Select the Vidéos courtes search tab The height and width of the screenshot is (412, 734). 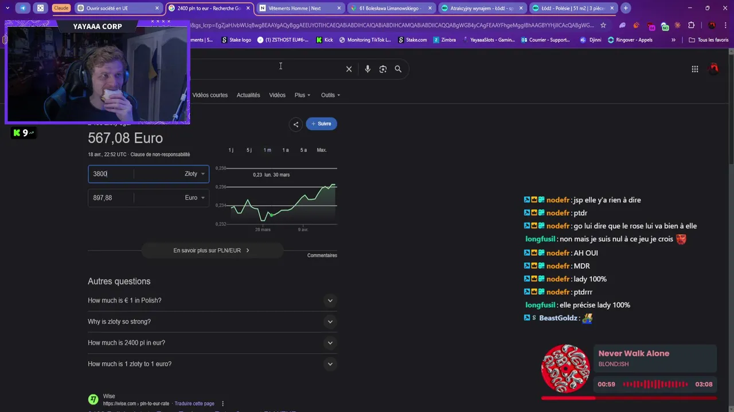coord(210,95)
